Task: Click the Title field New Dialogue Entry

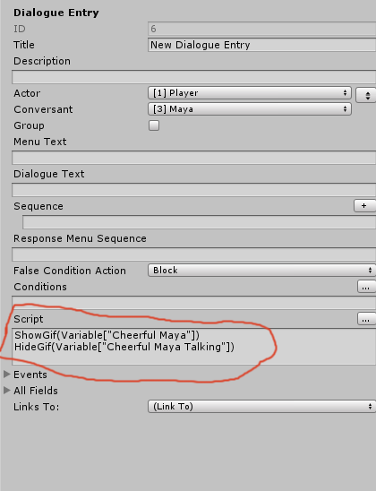Action: 261,45
